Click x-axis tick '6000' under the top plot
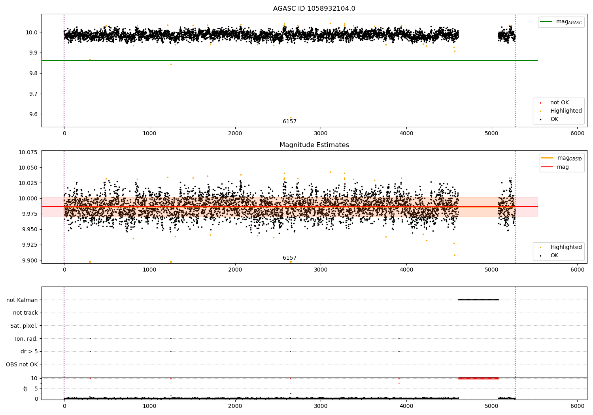 point(577,134)
